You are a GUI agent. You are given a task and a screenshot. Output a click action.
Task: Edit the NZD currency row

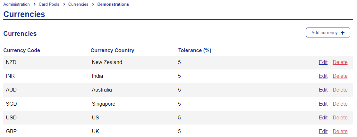tap(323, 62)
